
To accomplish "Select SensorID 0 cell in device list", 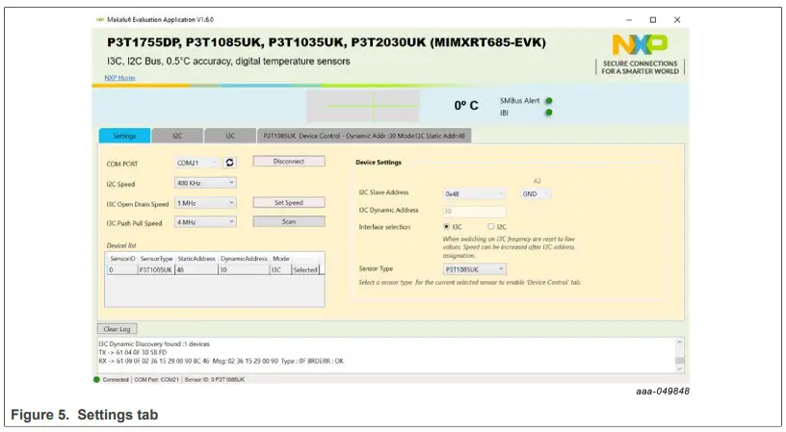I will click(122, 269).
